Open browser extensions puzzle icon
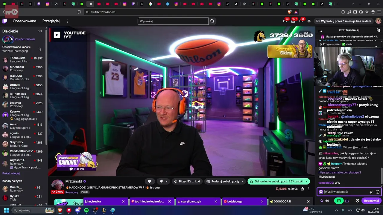 (343, 12)
